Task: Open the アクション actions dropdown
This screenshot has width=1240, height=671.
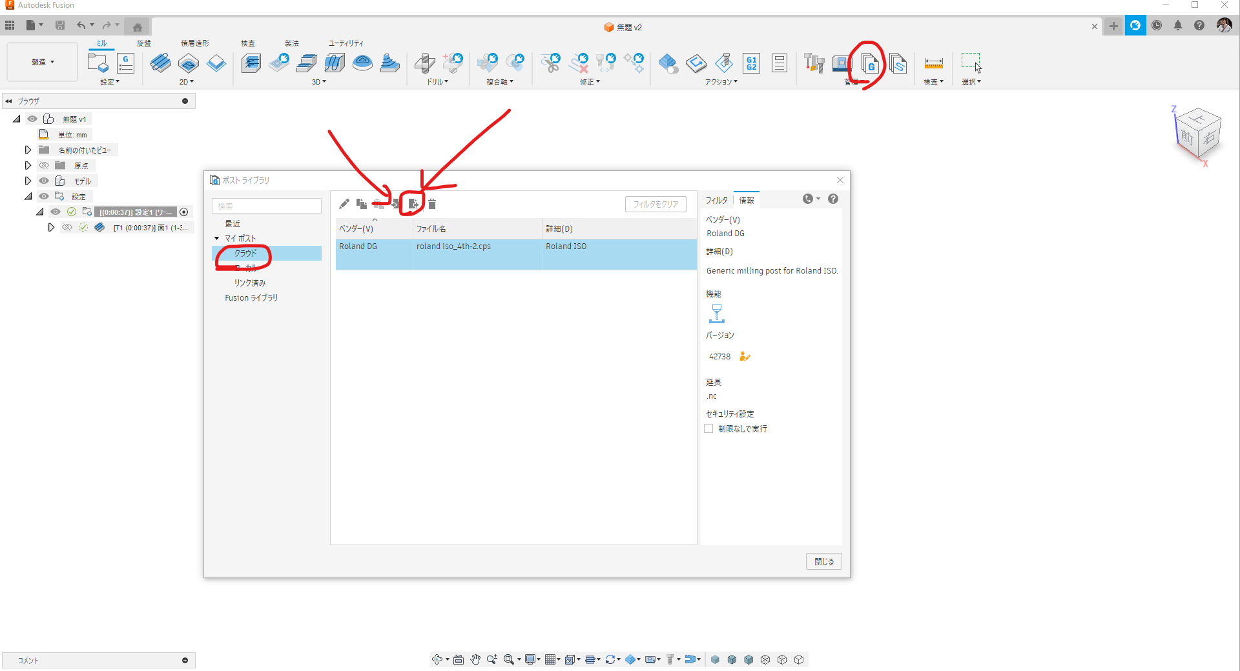Action: click(x=721, y=82)
